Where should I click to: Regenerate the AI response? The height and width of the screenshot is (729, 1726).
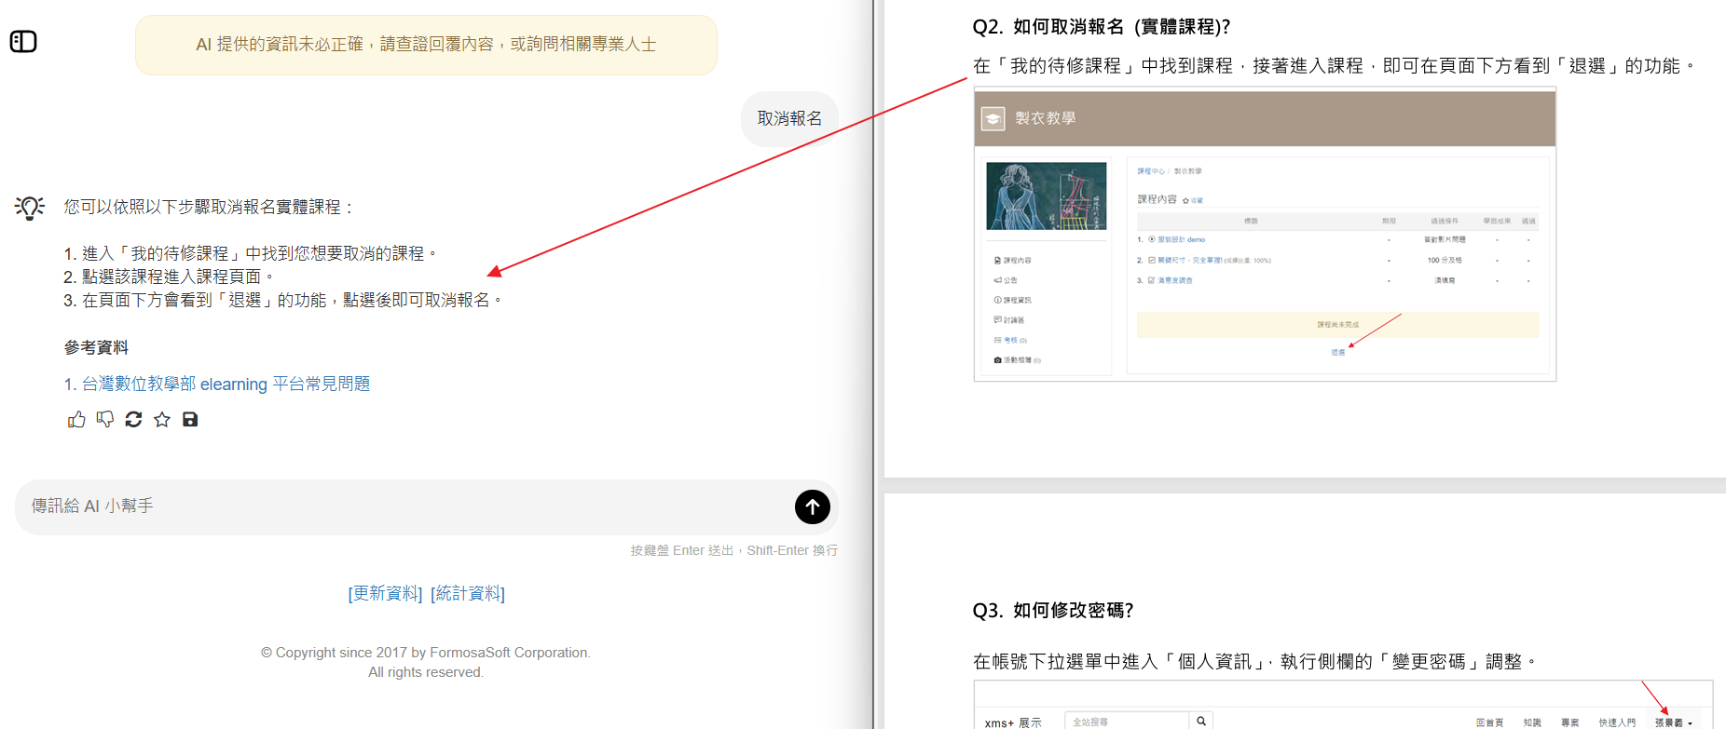133,420
